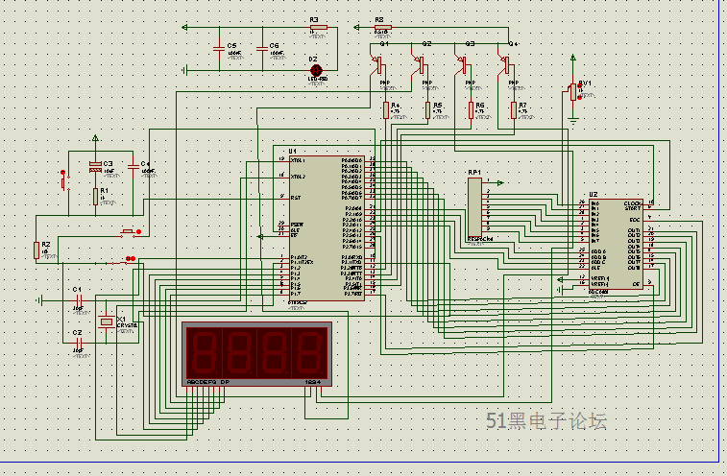Click the XTAL1 pin label on U1
This screenshot has width=727, height=476.
point(298,160)
